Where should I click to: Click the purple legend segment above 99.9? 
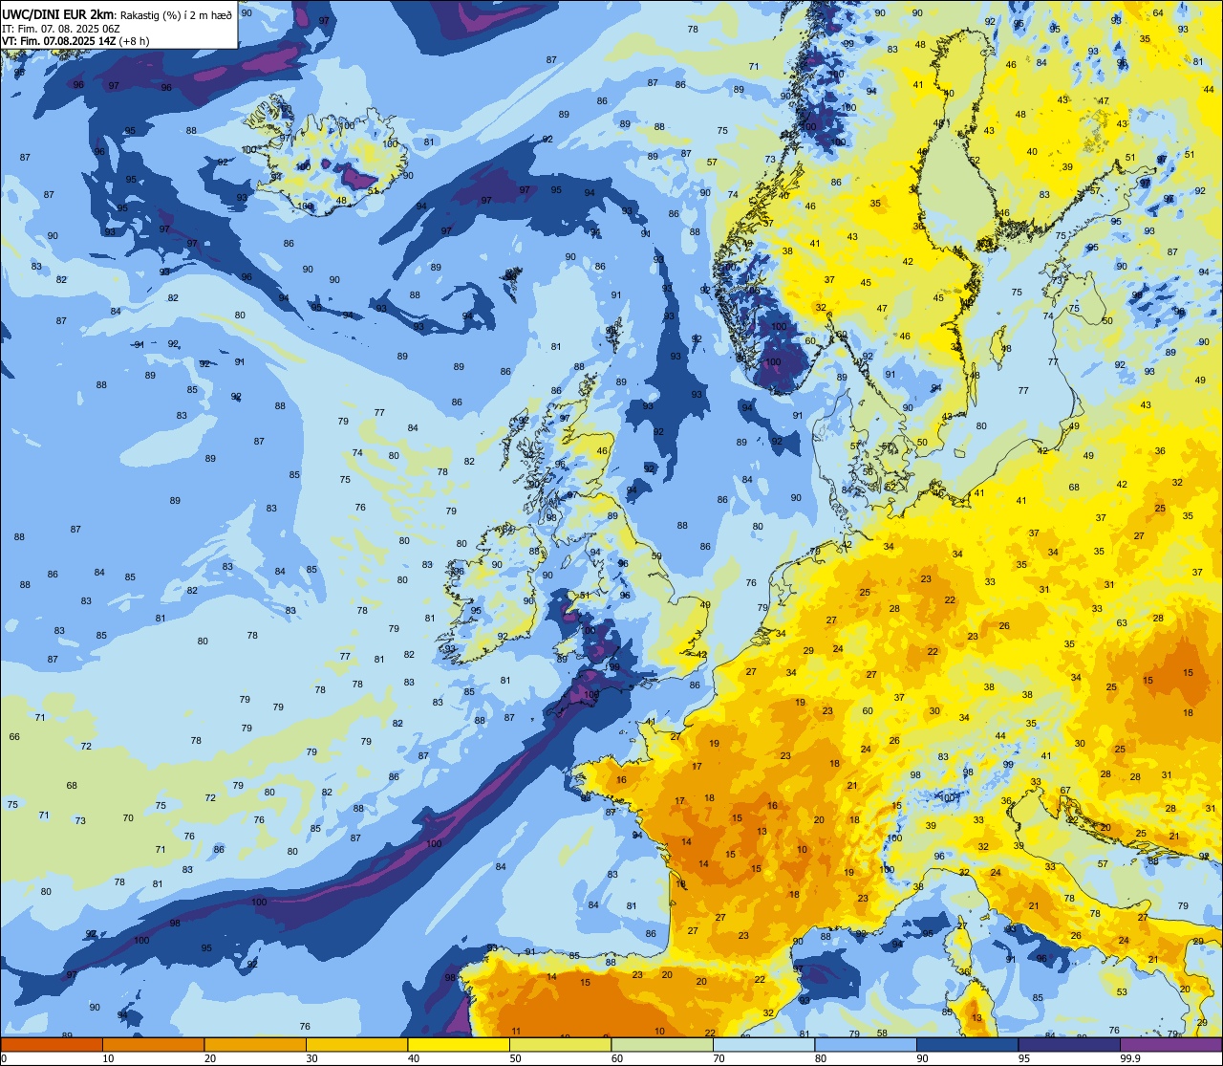(x=1170, y=1044)
